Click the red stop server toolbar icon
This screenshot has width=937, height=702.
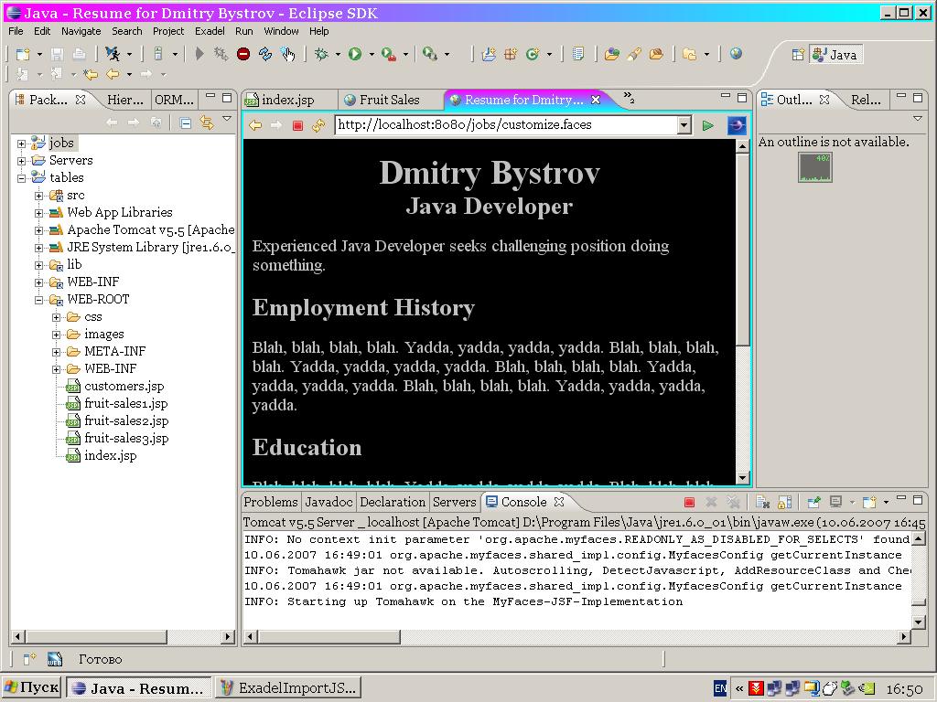(243, 54)
